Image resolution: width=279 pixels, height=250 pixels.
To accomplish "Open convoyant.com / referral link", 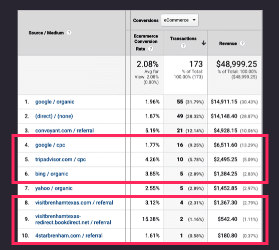I will [x=65, y=130].
